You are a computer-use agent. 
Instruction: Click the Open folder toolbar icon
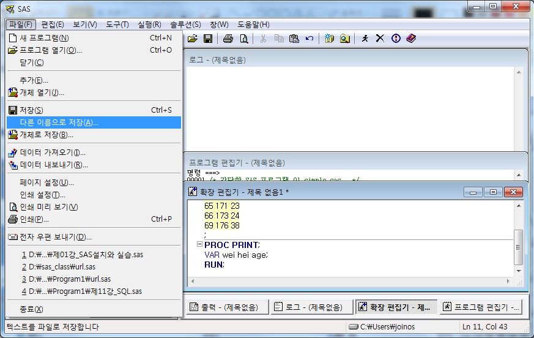[x=193, y=39]
